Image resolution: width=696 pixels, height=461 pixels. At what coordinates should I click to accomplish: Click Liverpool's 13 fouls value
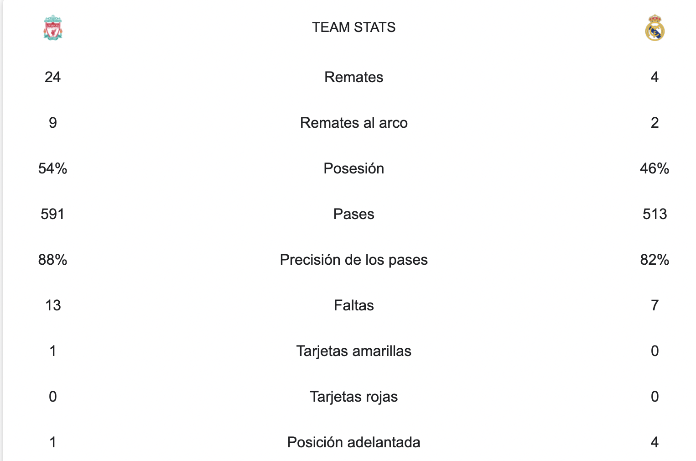(53, 305)
